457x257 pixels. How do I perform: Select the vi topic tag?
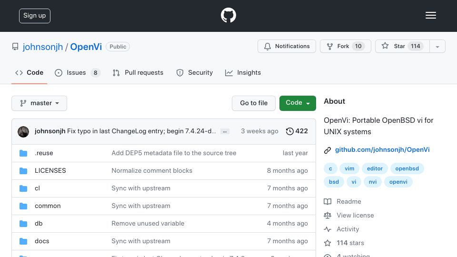point(354,182)
